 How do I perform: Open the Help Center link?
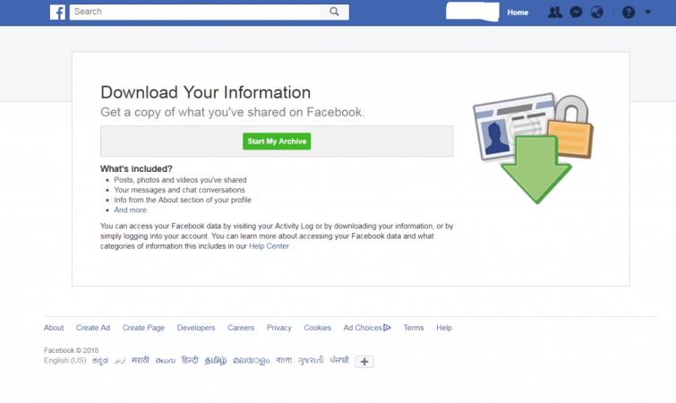pos(269,246)
